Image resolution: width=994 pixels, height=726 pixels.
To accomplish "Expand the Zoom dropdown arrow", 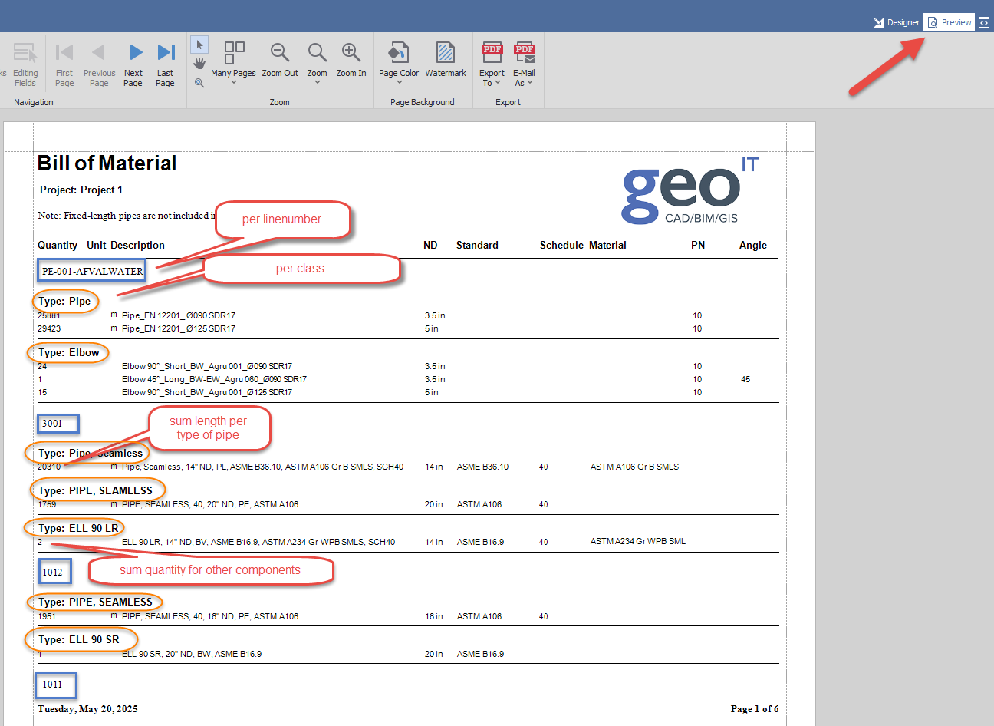I will pos(318,82).
